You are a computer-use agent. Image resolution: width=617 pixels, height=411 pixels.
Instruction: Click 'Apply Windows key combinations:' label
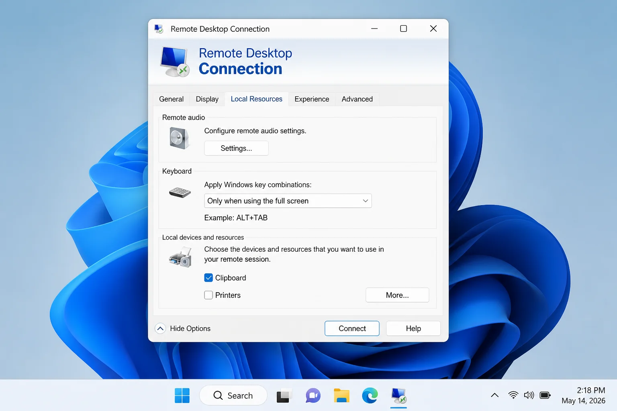[258, 185]
